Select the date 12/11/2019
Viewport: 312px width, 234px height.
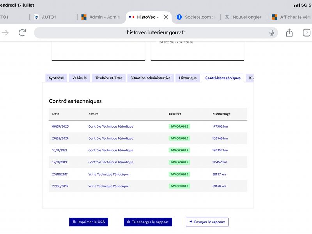pos(60,162)
